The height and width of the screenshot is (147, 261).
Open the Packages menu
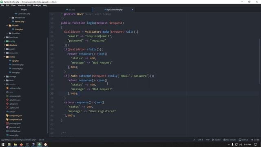tap(37, 5)
